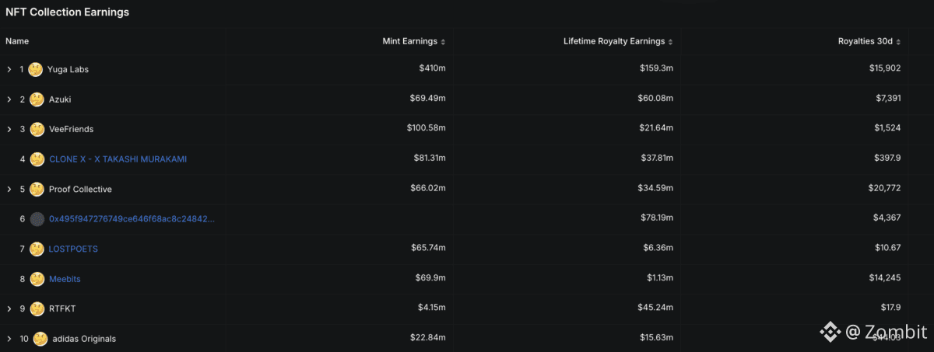
Task: Sort by Lifetime Royalty Earnings column
Action: pyautogui.click(x=618, y=41)
